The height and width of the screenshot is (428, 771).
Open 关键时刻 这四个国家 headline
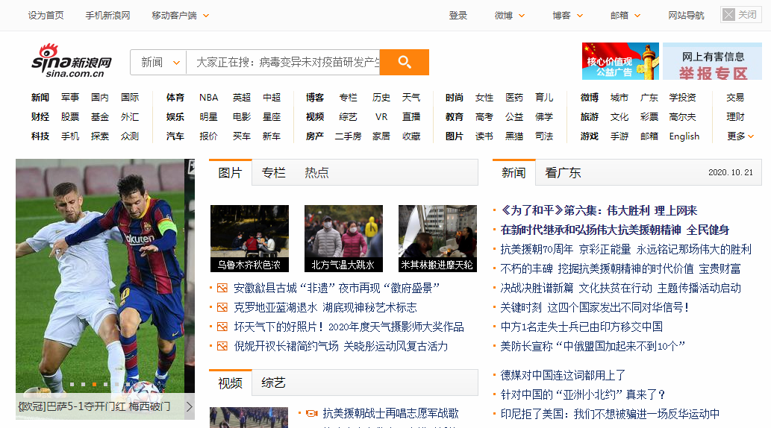595,308
